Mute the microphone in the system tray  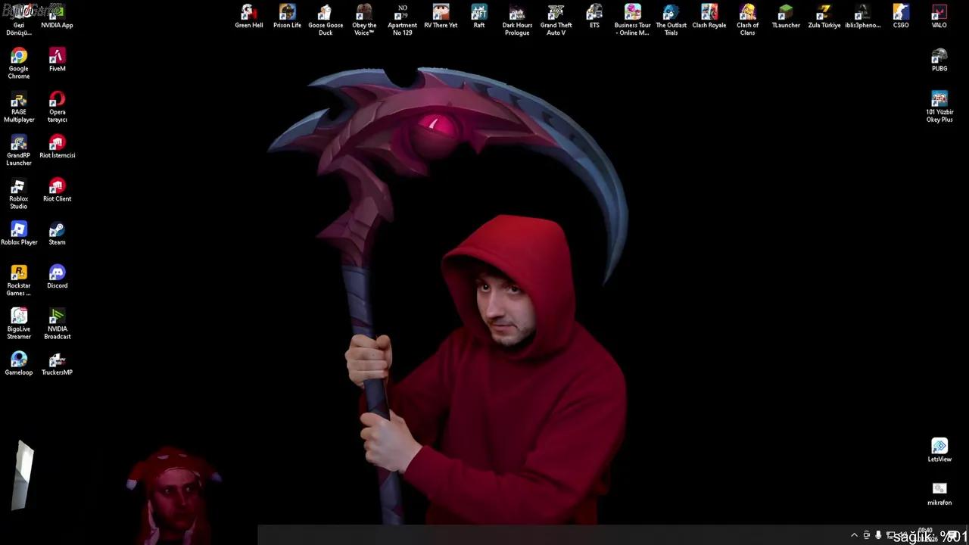tap(878, 535)
